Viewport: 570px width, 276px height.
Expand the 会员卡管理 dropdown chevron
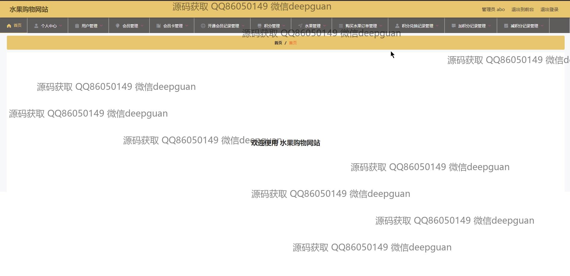[187, 26]
